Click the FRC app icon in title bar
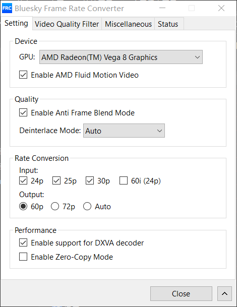 click(7, 8)
